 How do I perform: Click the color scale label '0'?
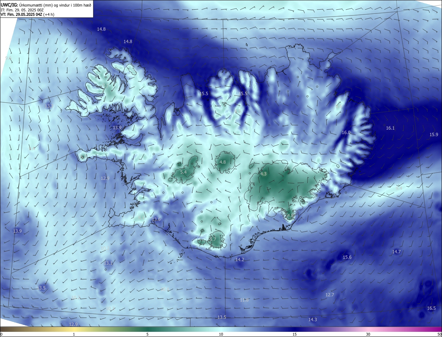click(x=1, y=335)
